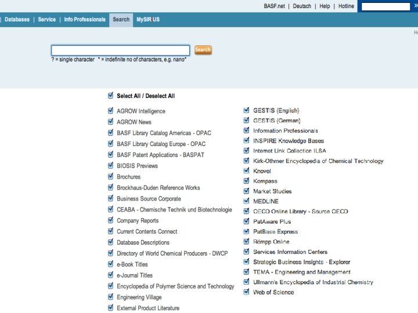Viewport: 418px width, 313px height.
Task: Toggle BASF Library Catalog Americas - OPAC checkbox
Action: tap(111, 132)
